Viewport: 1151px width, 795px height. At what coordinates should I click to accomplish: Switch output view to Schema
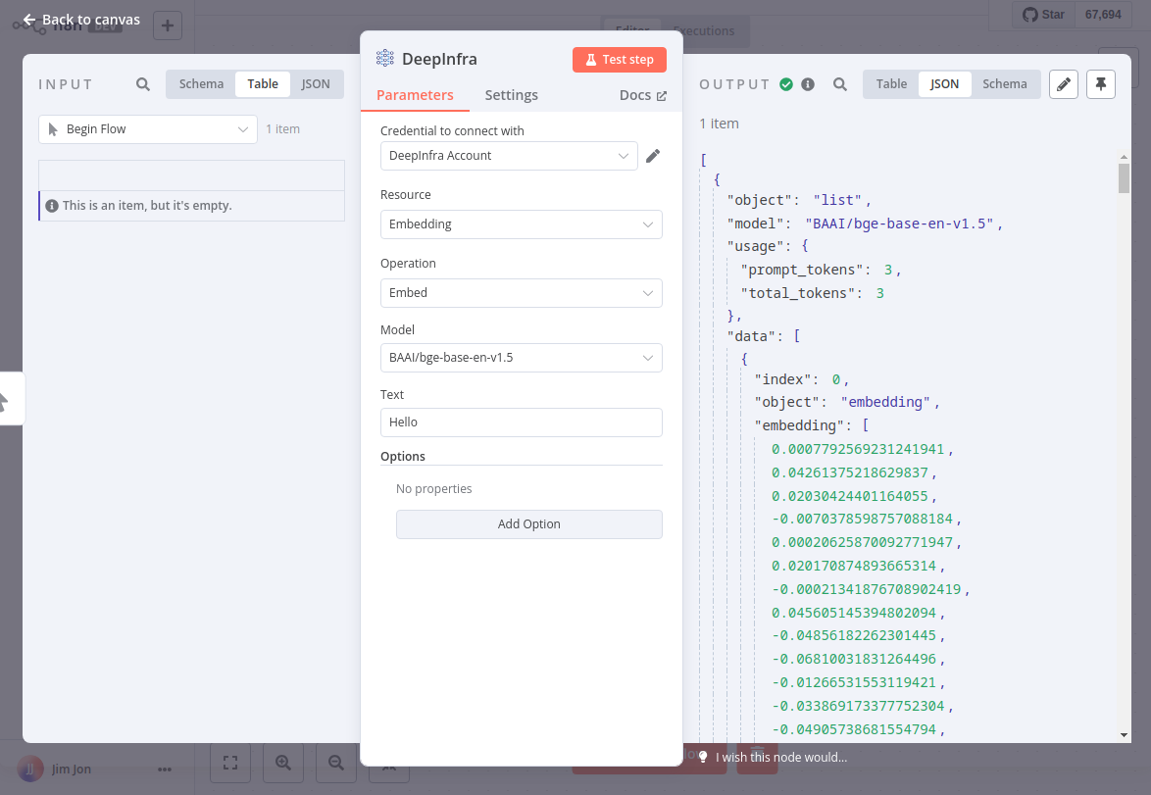tap(1004, 84)
